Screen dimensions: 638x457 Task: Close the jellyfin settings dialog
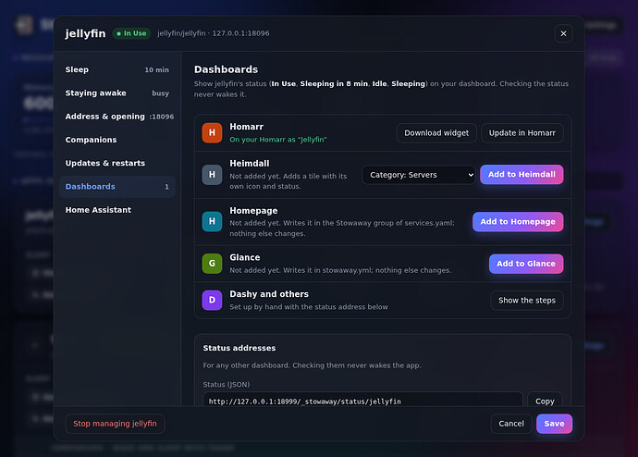[x=563, y=33]
